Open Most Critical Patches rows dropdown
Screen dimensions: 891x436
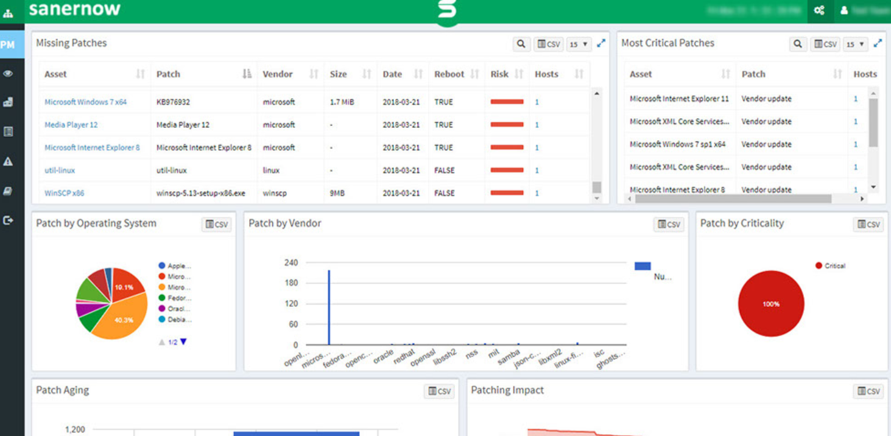click(856, 44)
